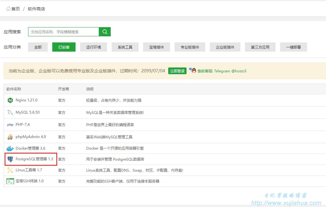The image size is (326, 207).
Task: Click the Nginx description 轻量级，占有内存少
Action: 114,100
